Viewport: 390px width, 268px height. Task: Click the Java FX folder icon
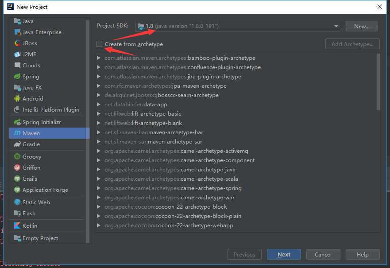[x=17, y=87]
